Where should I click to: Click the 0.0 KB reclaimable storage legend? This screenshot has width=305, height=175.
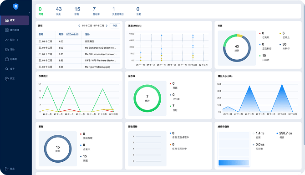click(x=259, y=146)
